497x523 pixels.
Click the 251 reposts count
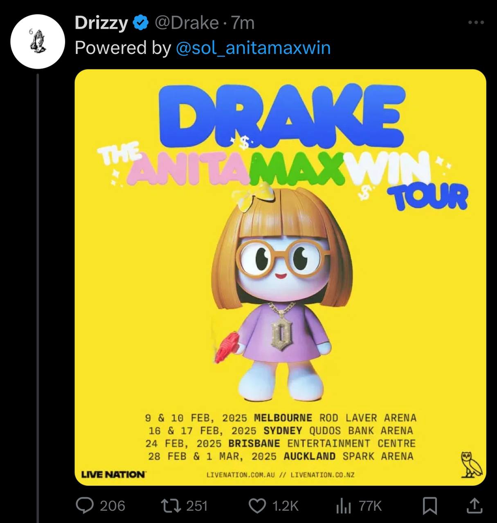click(x=195, y=506)
